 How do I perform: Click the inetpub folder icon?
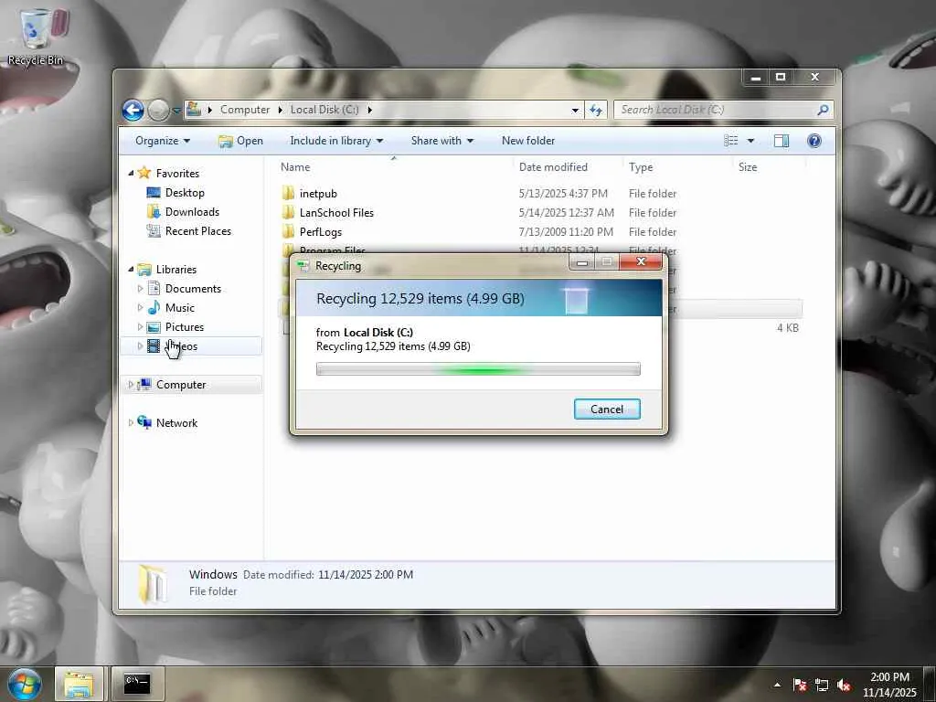(x=288, y=193)
